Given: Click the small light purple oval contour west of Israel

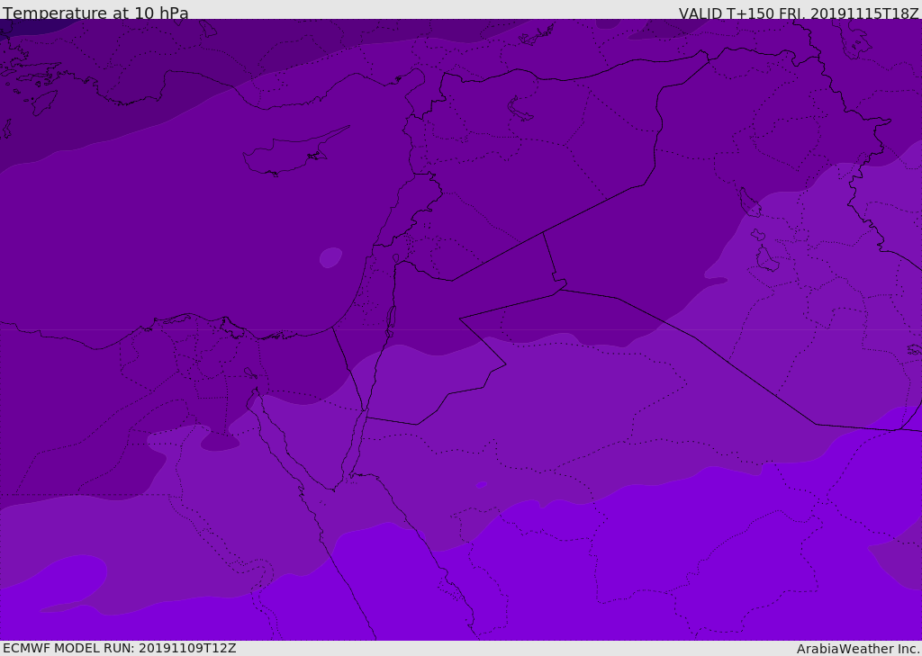Looking at the screenshot, I should coord(331,257).
